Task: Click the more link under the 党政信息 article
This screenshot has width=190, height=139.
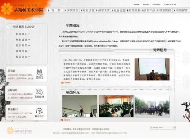Action: point(68,83)
